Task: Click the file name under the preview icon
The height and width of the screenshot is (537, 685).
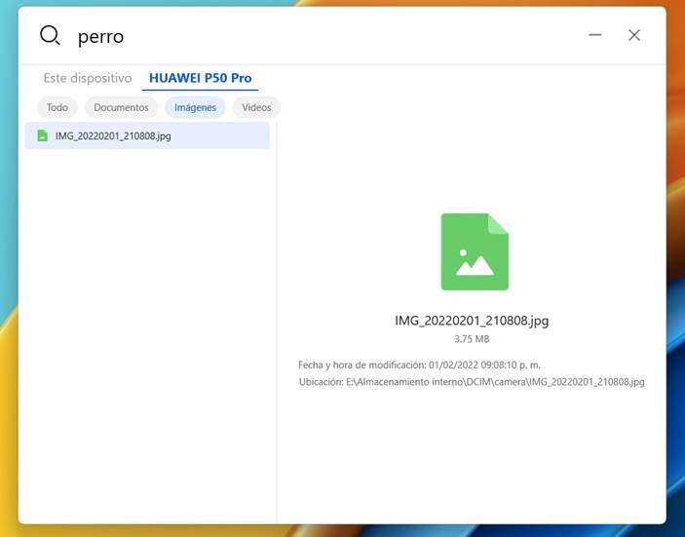Action: pyautogui.click(x=472, y=321)
